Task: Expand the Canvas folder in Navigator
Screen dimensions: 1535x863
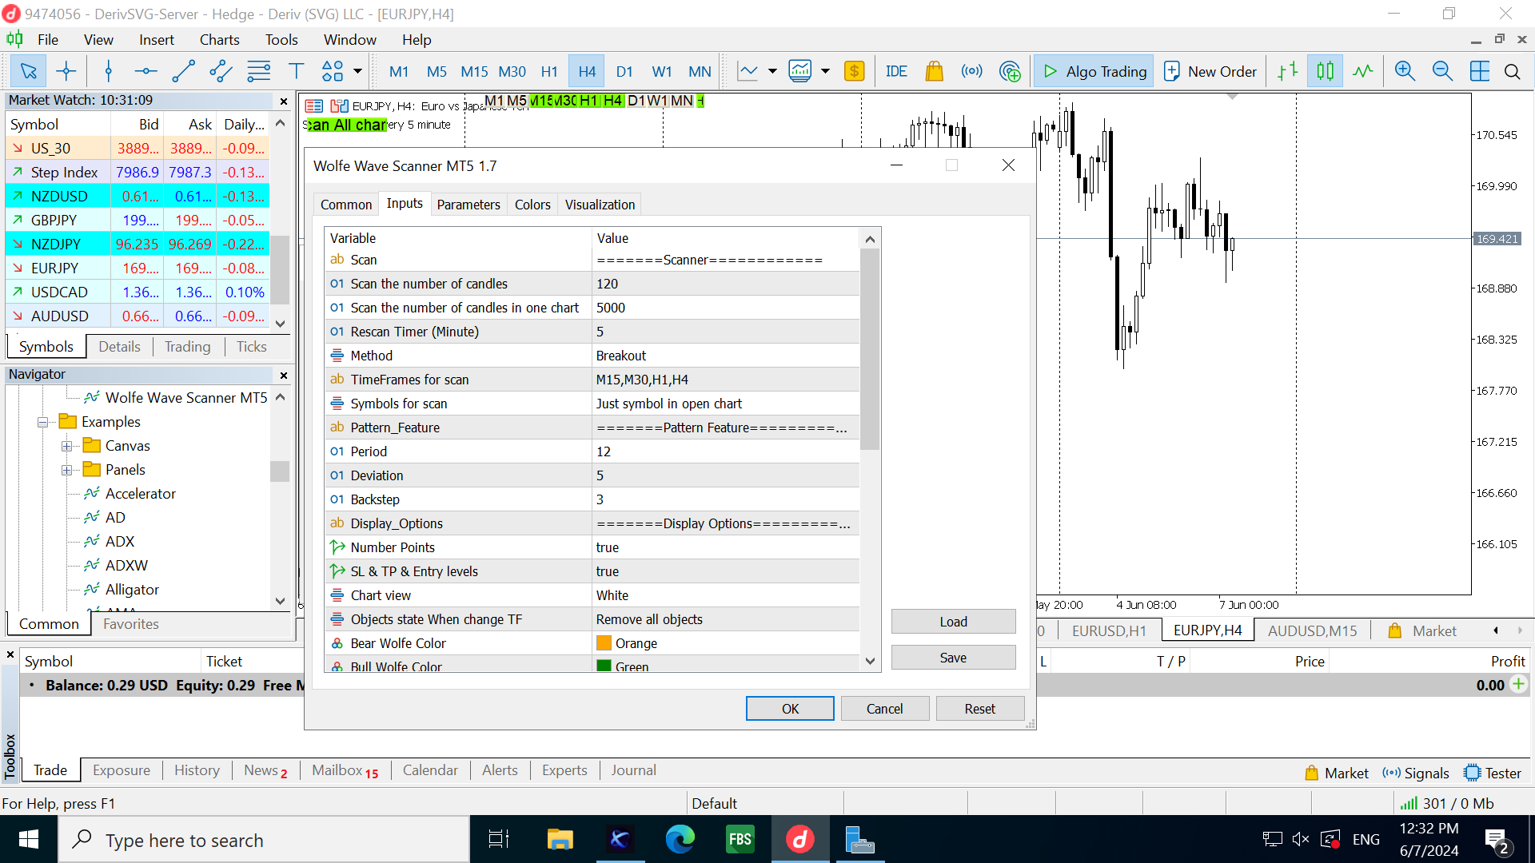Action: coord(67,446)
